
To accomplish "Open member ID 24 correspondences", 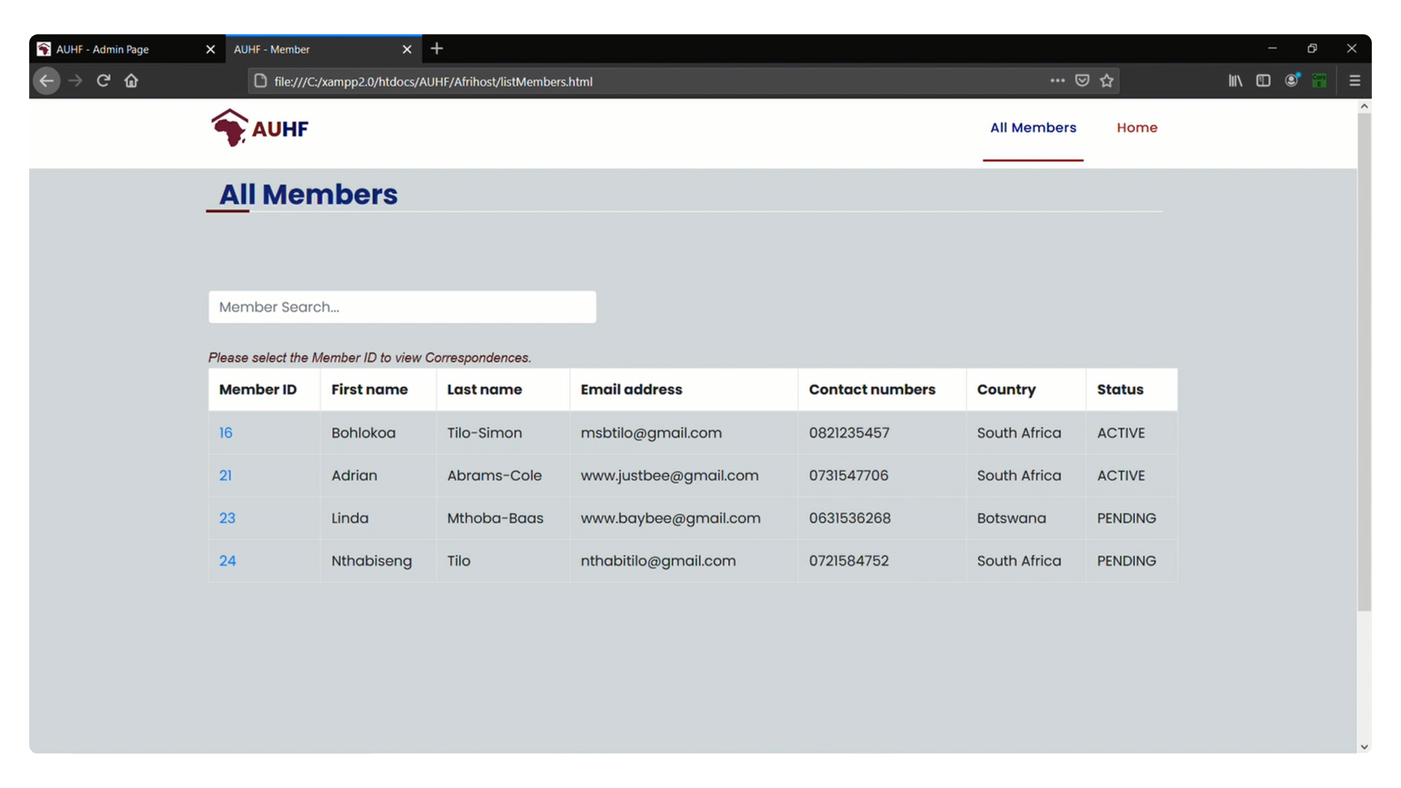I will pos(227,561).
